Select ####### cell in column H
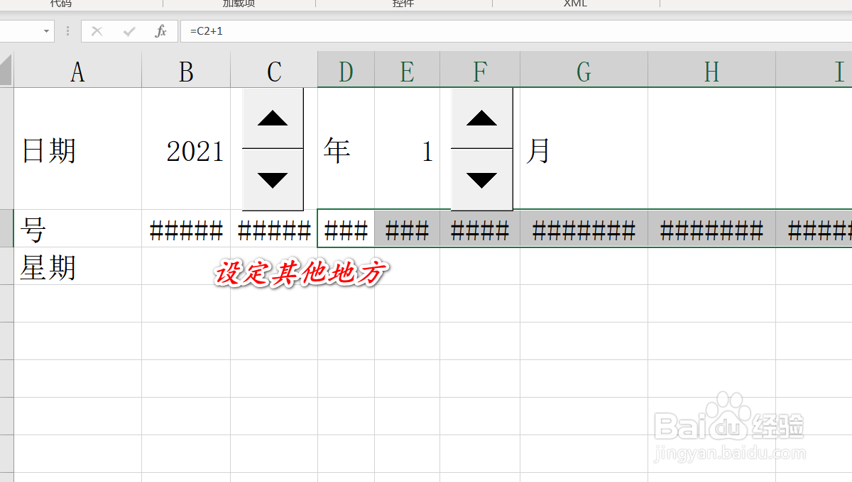Viewport: 852px width, 482px height. click(x=711, y=228)
